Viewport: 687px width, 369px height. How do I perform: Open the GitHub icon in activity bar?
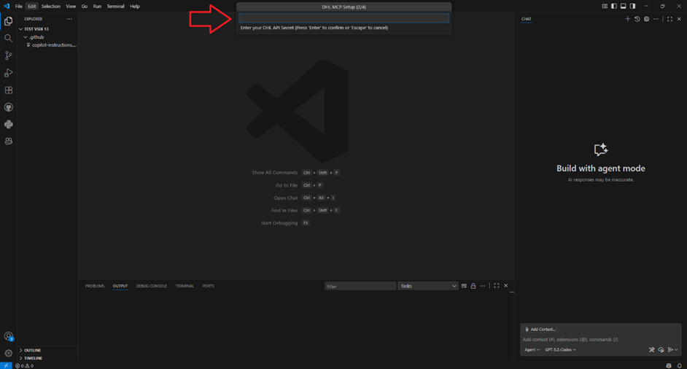coord(9,107)
